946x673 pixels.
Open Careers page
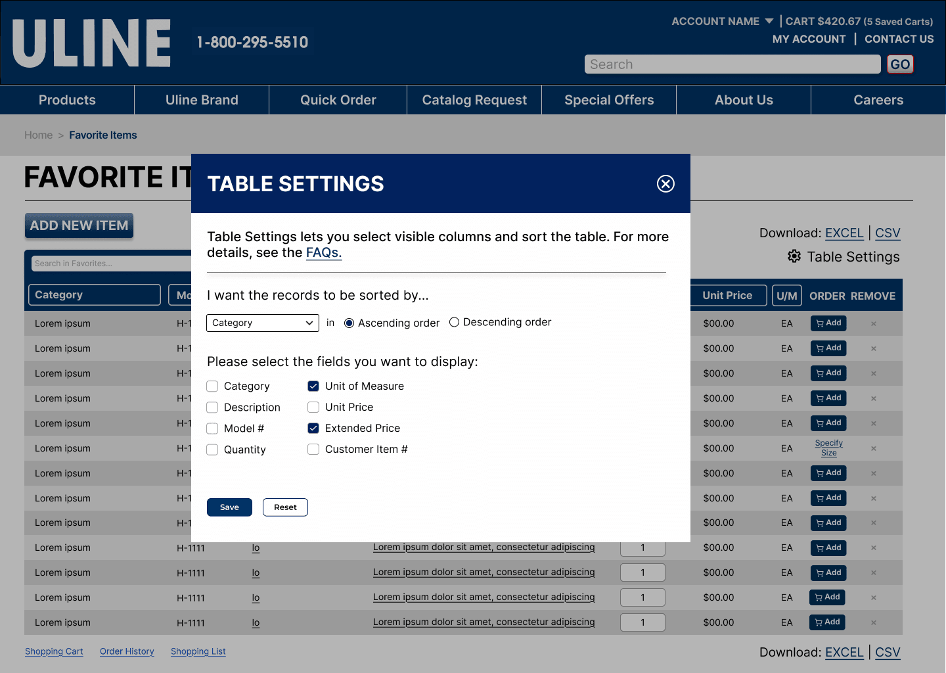tap(878, 100)
